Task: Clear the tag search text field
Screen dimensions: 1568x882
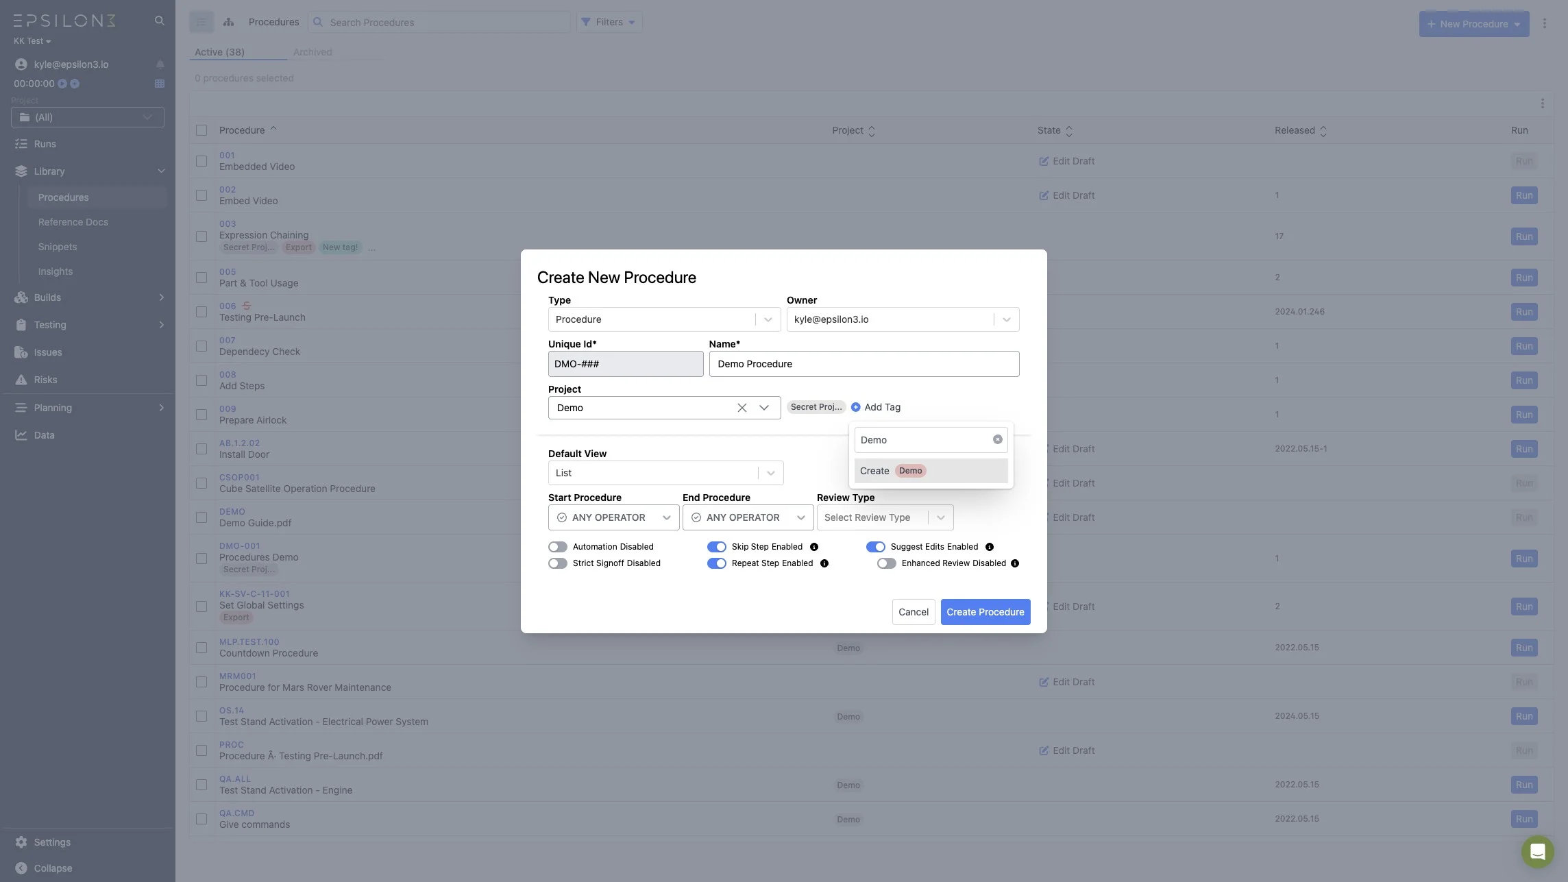Action: [x=998, y=439]
